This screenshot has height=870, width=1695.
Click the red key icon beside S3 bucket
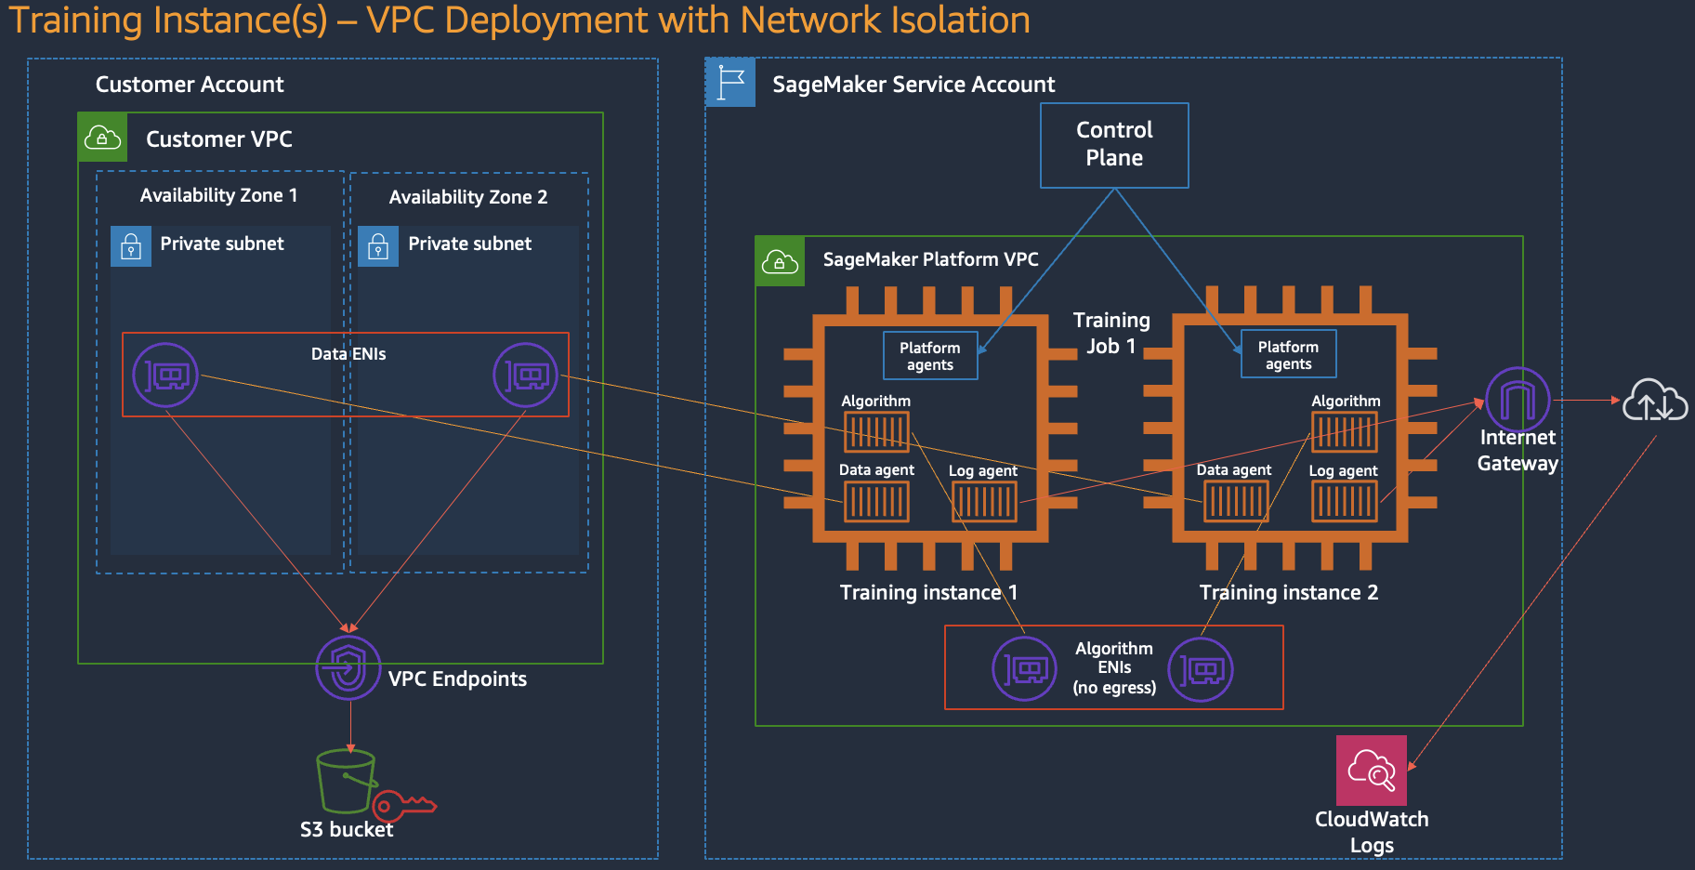coord(404,805)
